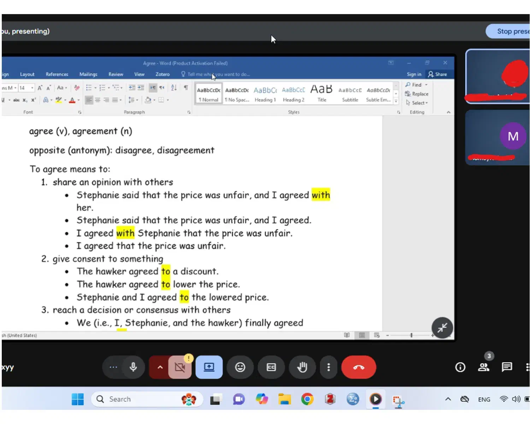Collapse the presentation with the minimize icon
530x424 pixels.
[442, 328]
